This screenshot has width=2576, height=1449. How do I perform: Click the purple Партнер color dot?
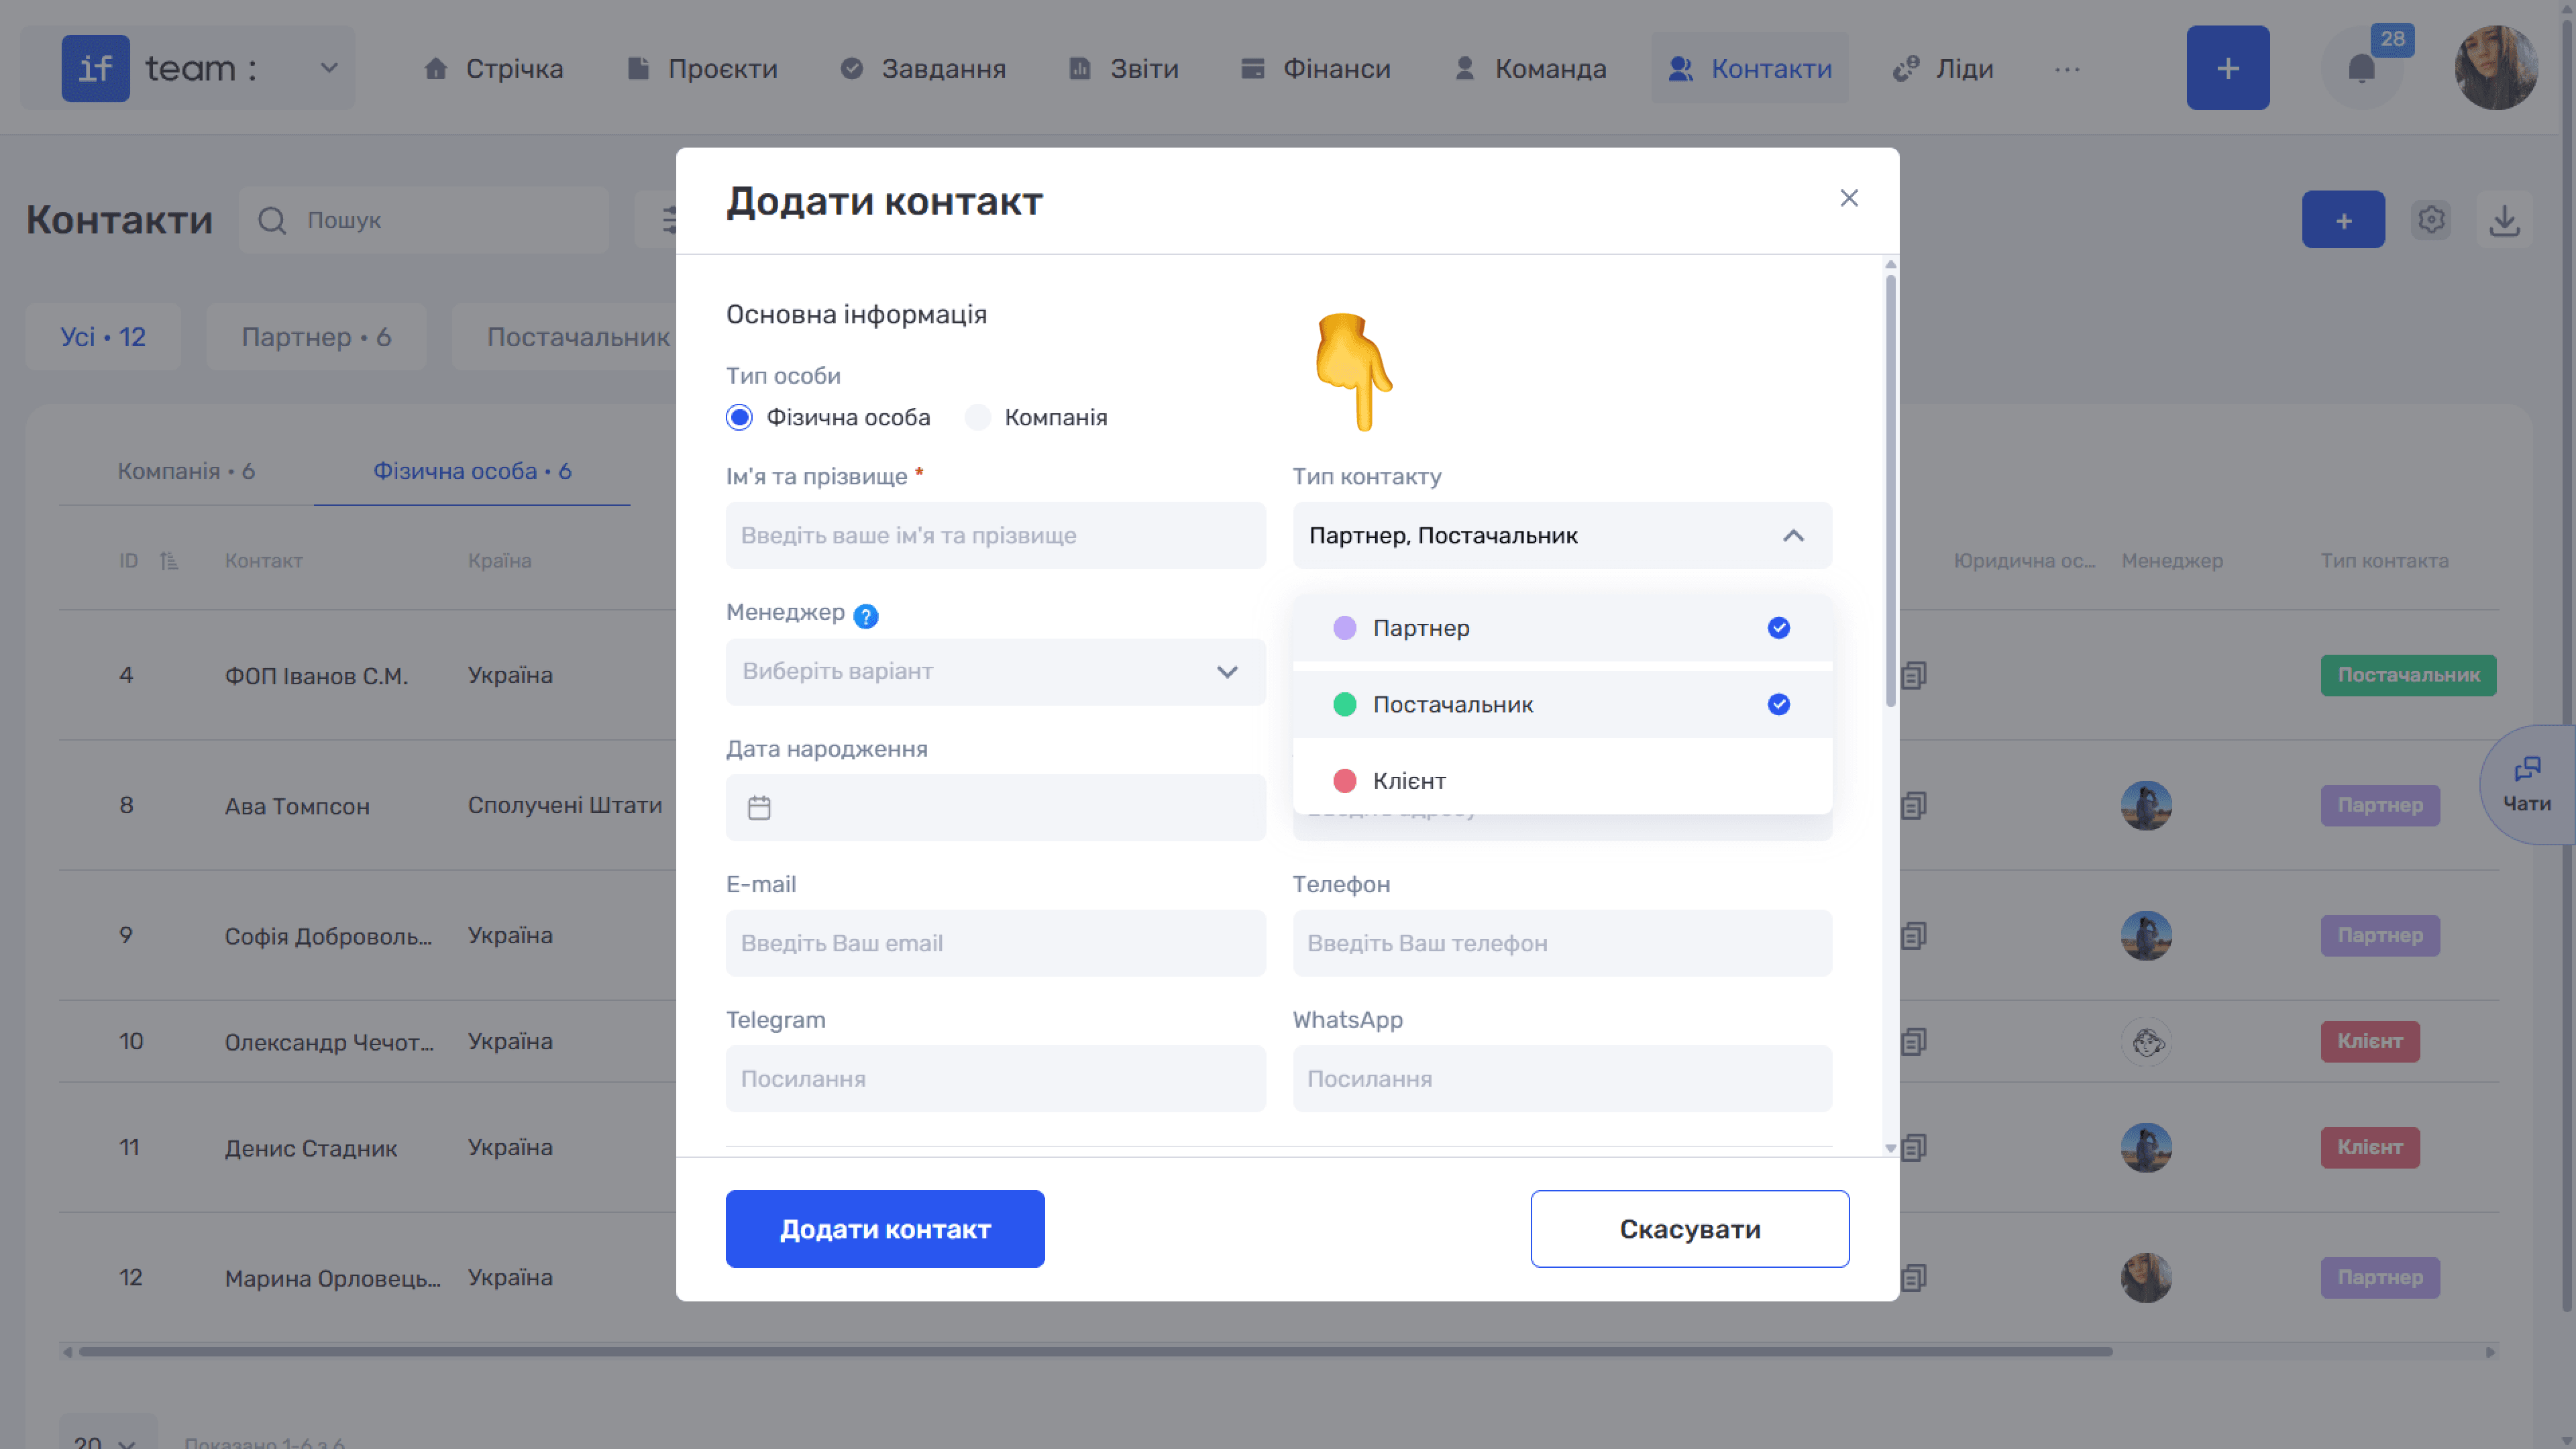point(1345,628)
